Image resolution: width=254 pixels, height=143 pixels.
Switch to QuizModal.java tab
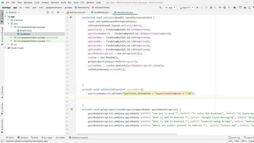(x=102, y=12)
